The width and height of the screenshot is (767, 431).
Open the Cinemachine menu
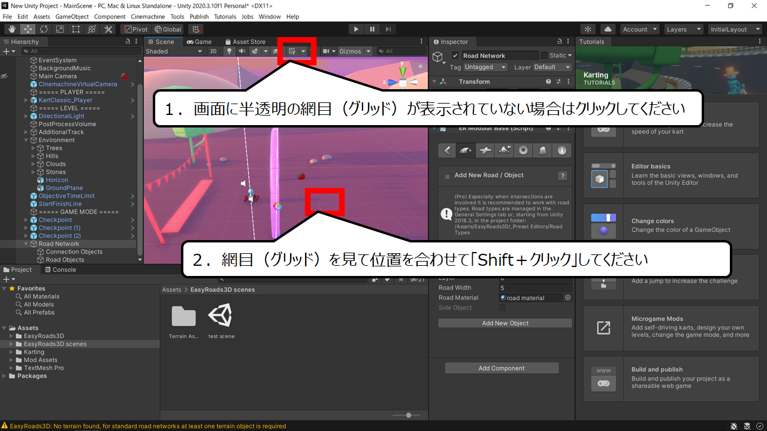tap(149, 17)
